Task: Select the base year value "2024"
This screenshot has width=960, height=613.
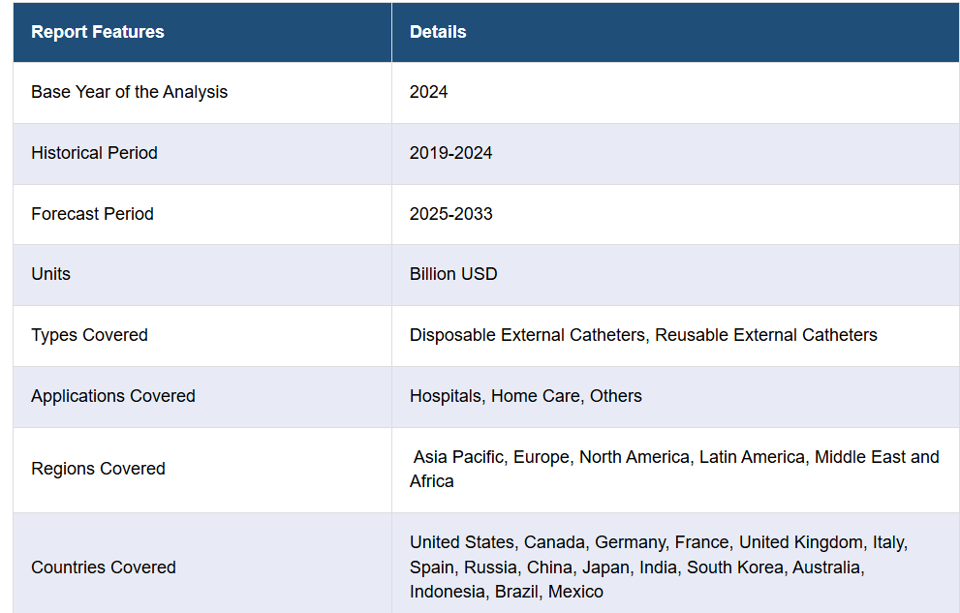Action: pyautogui.click(x=428, y=92)
